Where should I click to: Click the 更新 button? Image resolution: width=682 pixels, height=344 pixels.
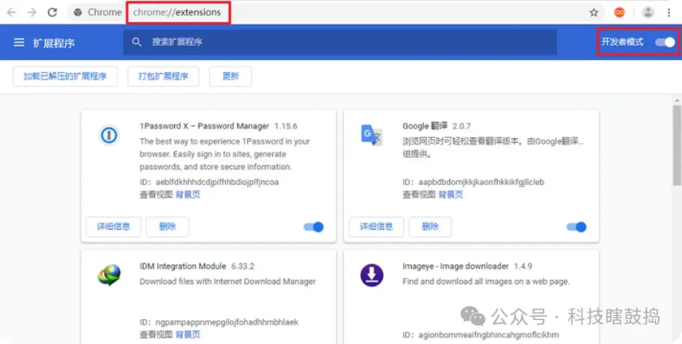coord(230,77)
